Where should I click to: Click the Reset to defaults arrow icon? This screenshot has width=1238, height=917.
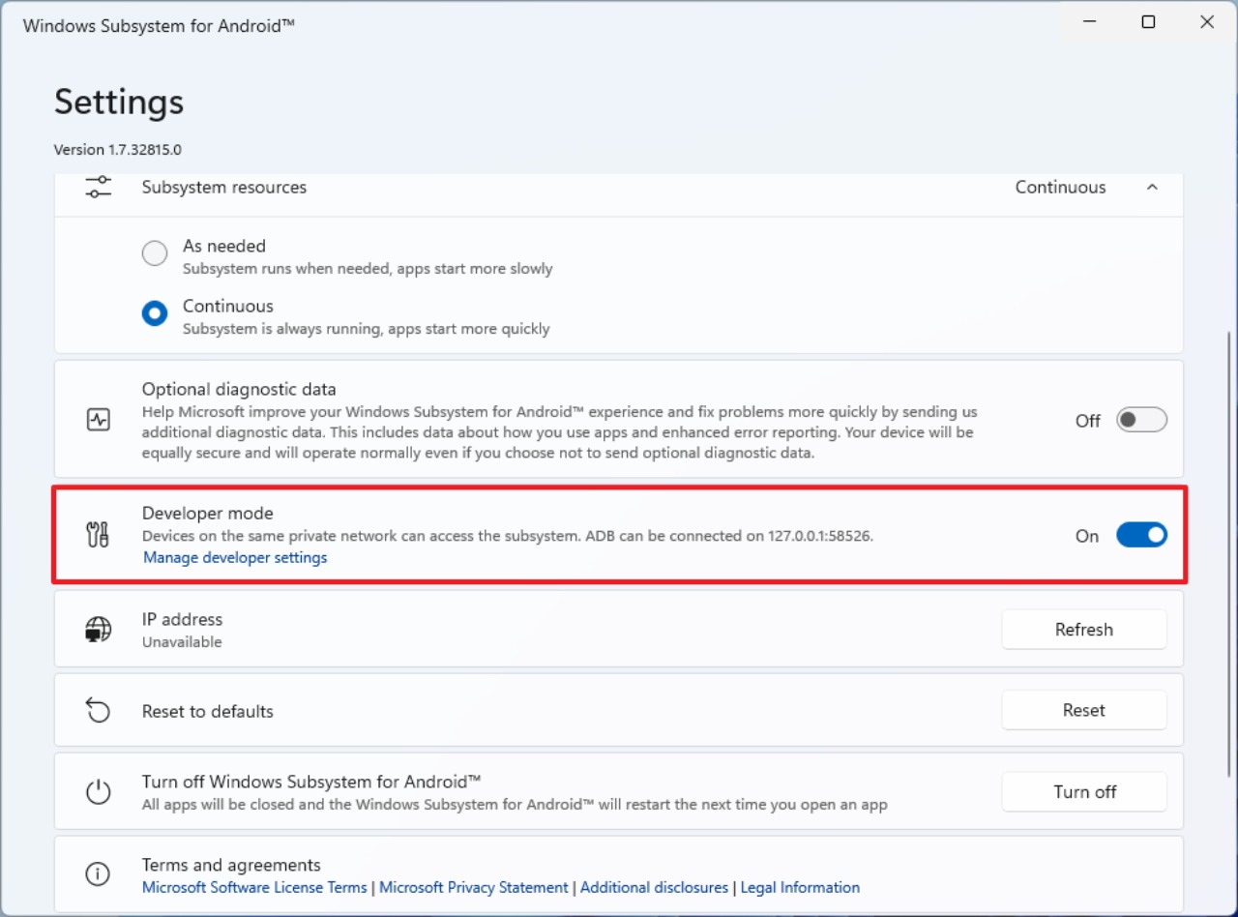[x=99, y=711]
